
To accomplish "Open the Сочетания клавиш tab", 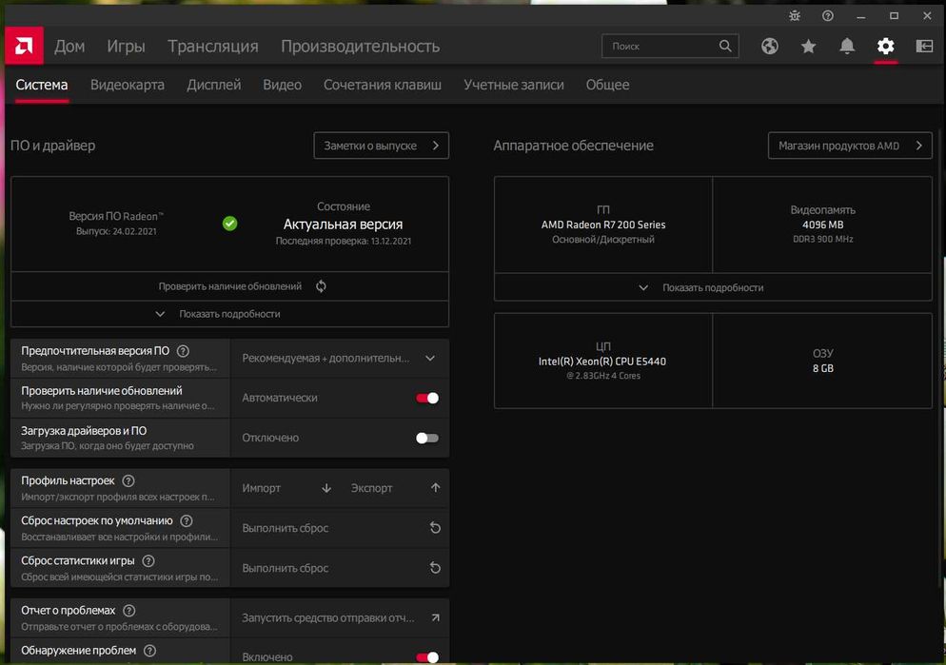I will 383,85.
